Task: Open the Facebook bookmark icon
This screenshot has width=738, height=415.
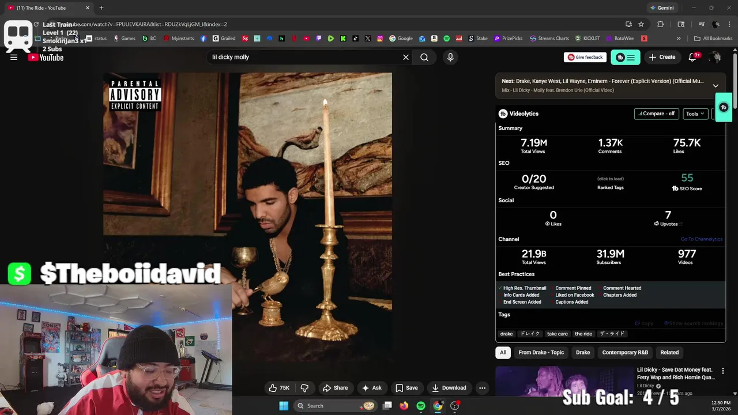Action: 204,39
